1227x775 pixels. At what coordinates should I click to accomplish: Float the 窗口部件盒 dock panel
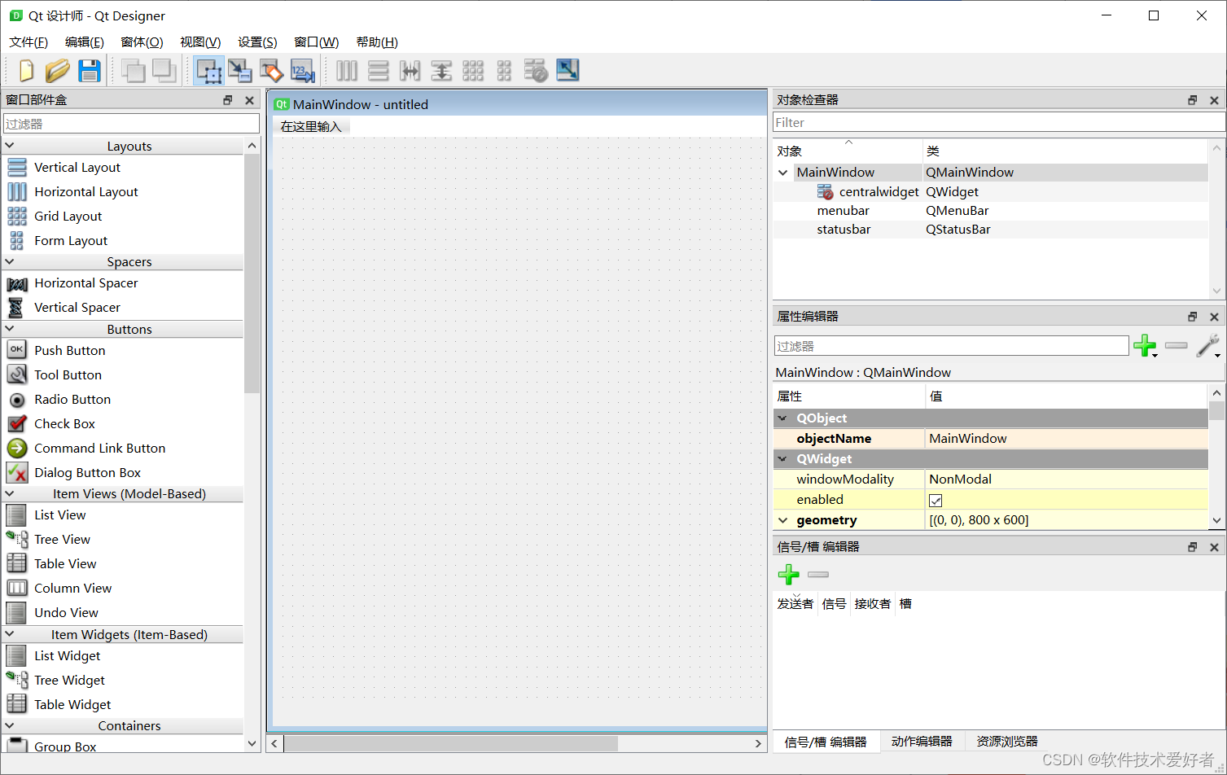228,100
